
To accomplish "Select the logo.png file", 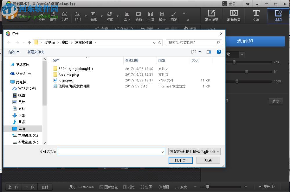I will coord(65,80).
